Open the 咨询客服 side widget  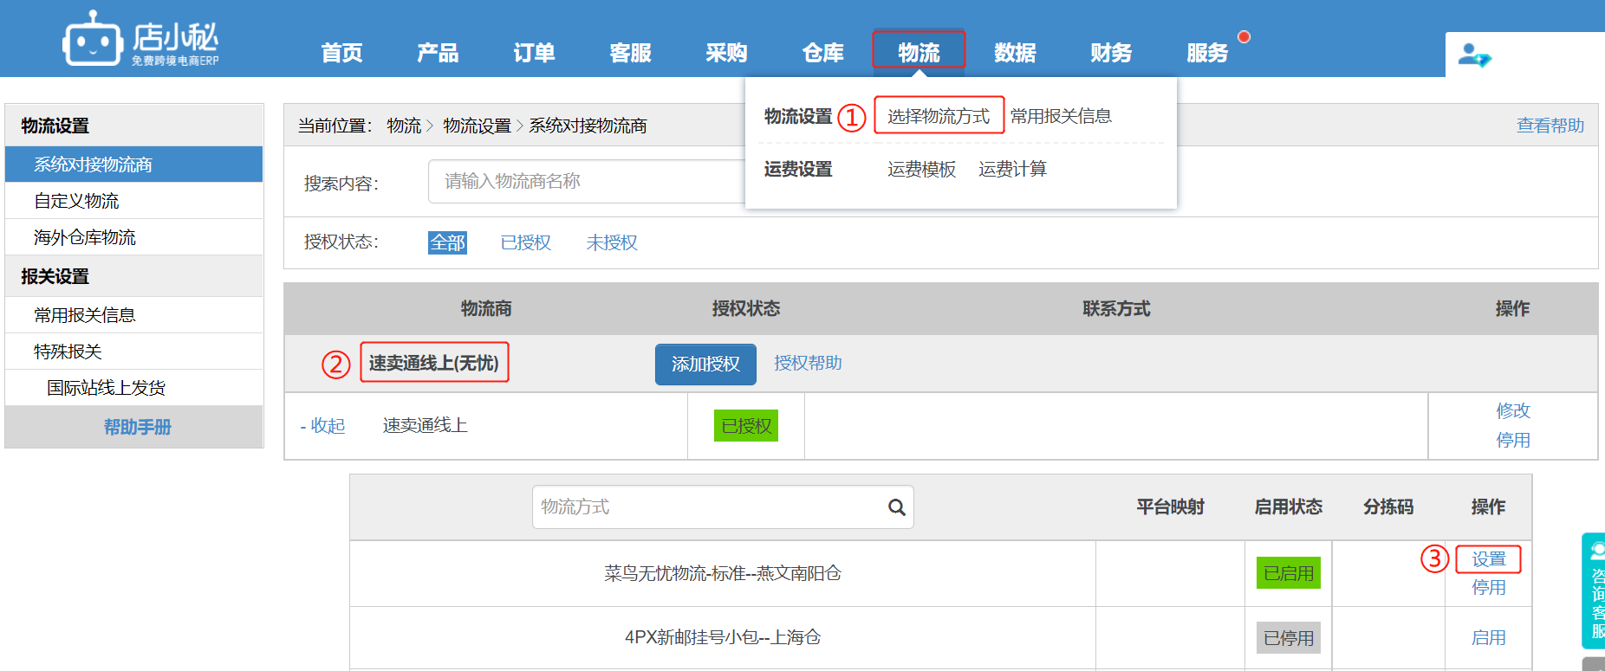pyautogui.click(x=1594, y=590)
